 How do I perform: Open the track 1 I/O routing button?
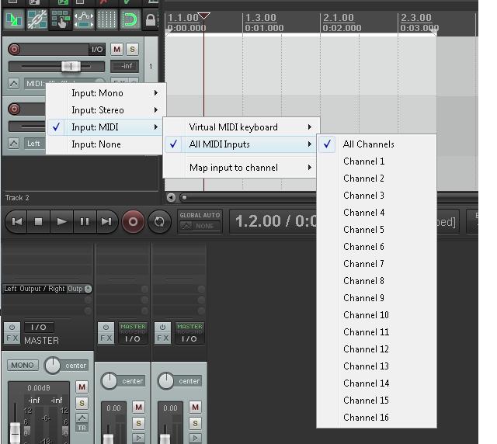[97, 49]
